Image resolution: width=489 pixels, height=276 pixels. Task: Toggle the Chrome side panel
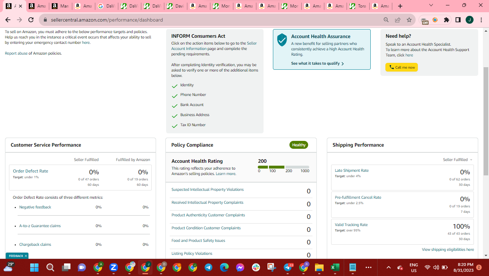tap(458, 20)
